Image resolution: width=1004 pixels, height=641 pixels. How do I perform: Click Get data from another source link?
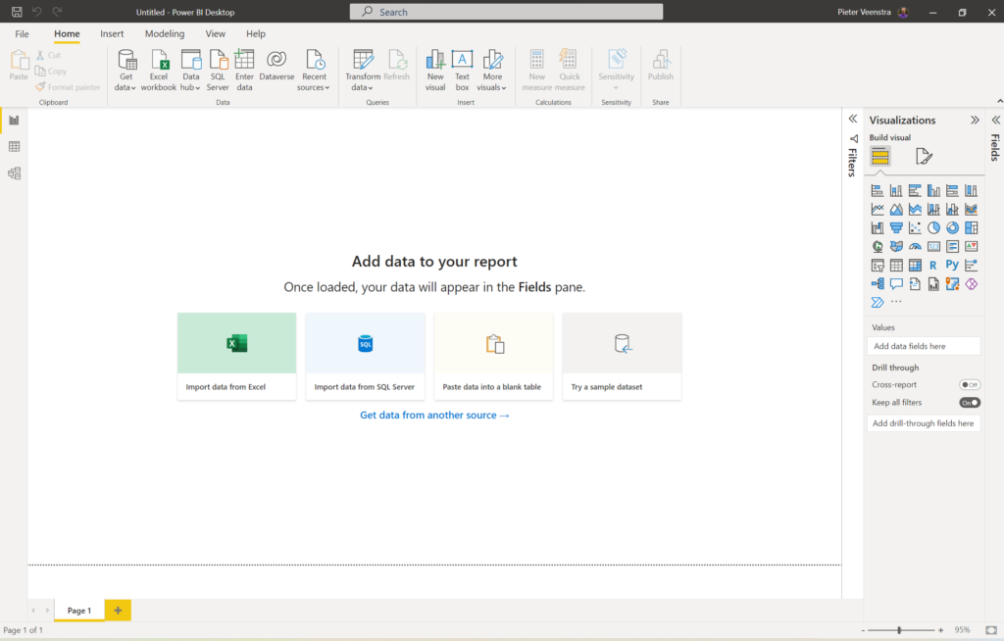coord(434,415)
